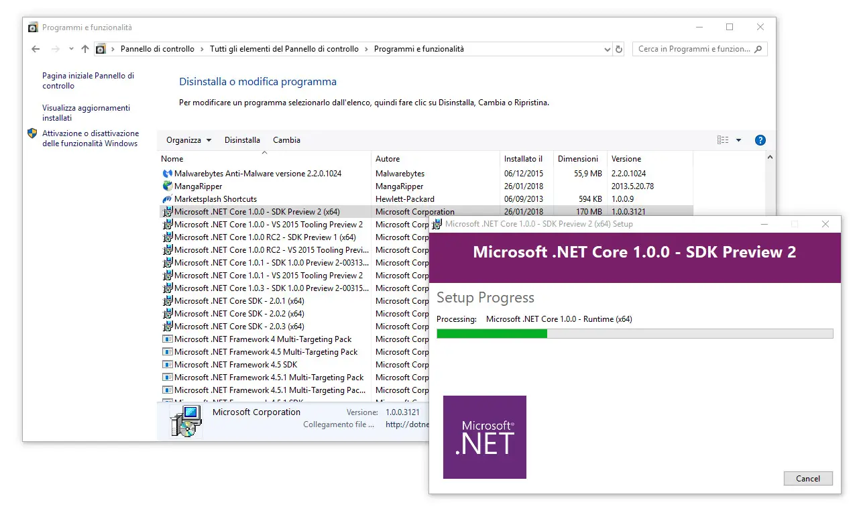
Task: Click icon of .NET Framework 4.5 SDK
Action: pos(168,365)
